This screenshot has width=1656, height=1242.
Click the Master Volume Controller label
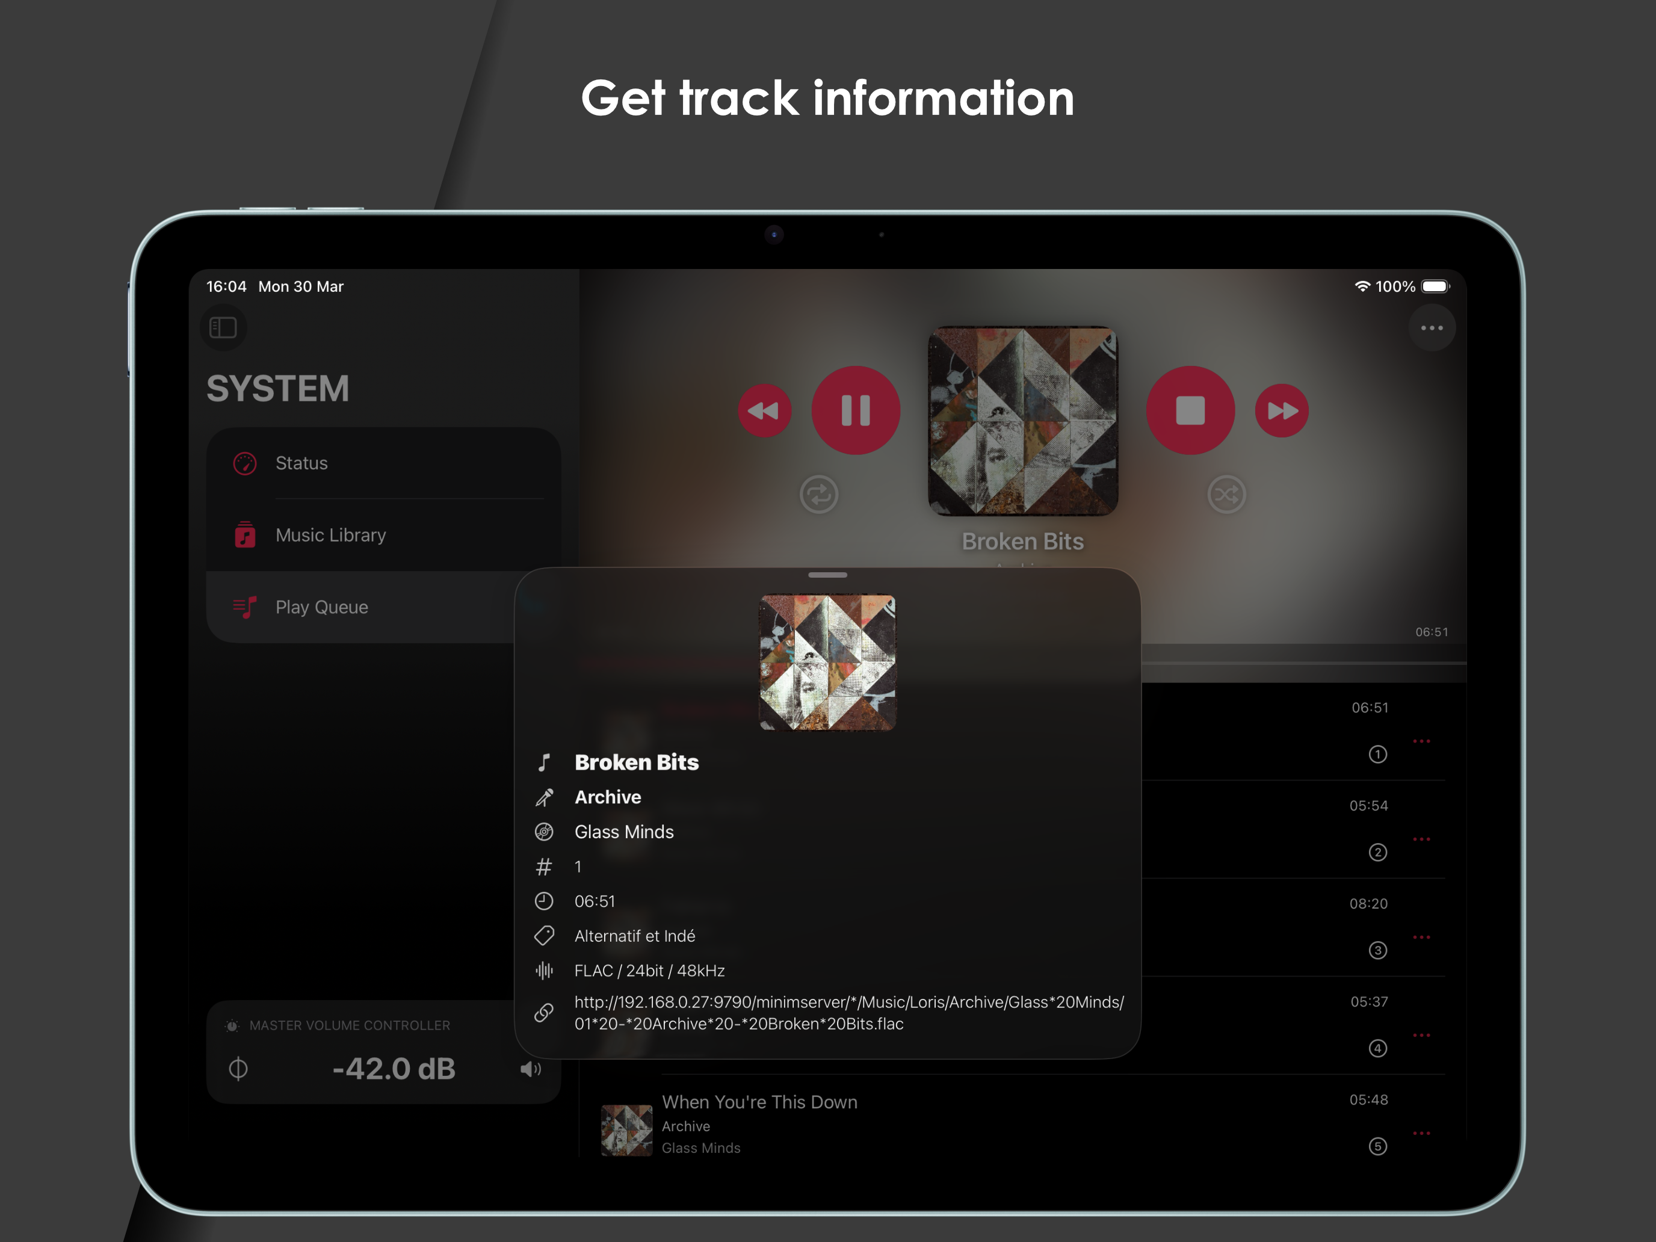pyautogui.click(x=350, y=1025)
